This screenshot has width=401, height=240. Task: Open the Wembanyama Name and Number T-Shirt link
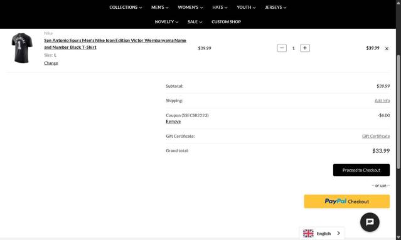115,44
